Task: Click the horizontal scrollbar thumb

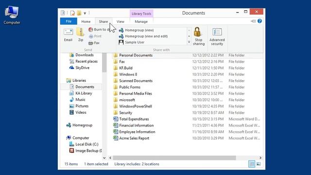Action: point(174,157)
